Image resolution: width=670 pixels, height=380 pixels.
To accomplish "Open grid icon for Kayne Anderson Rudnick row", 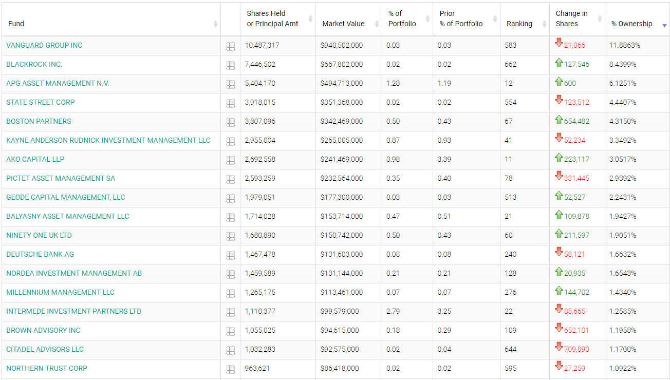I will (231, 142).
